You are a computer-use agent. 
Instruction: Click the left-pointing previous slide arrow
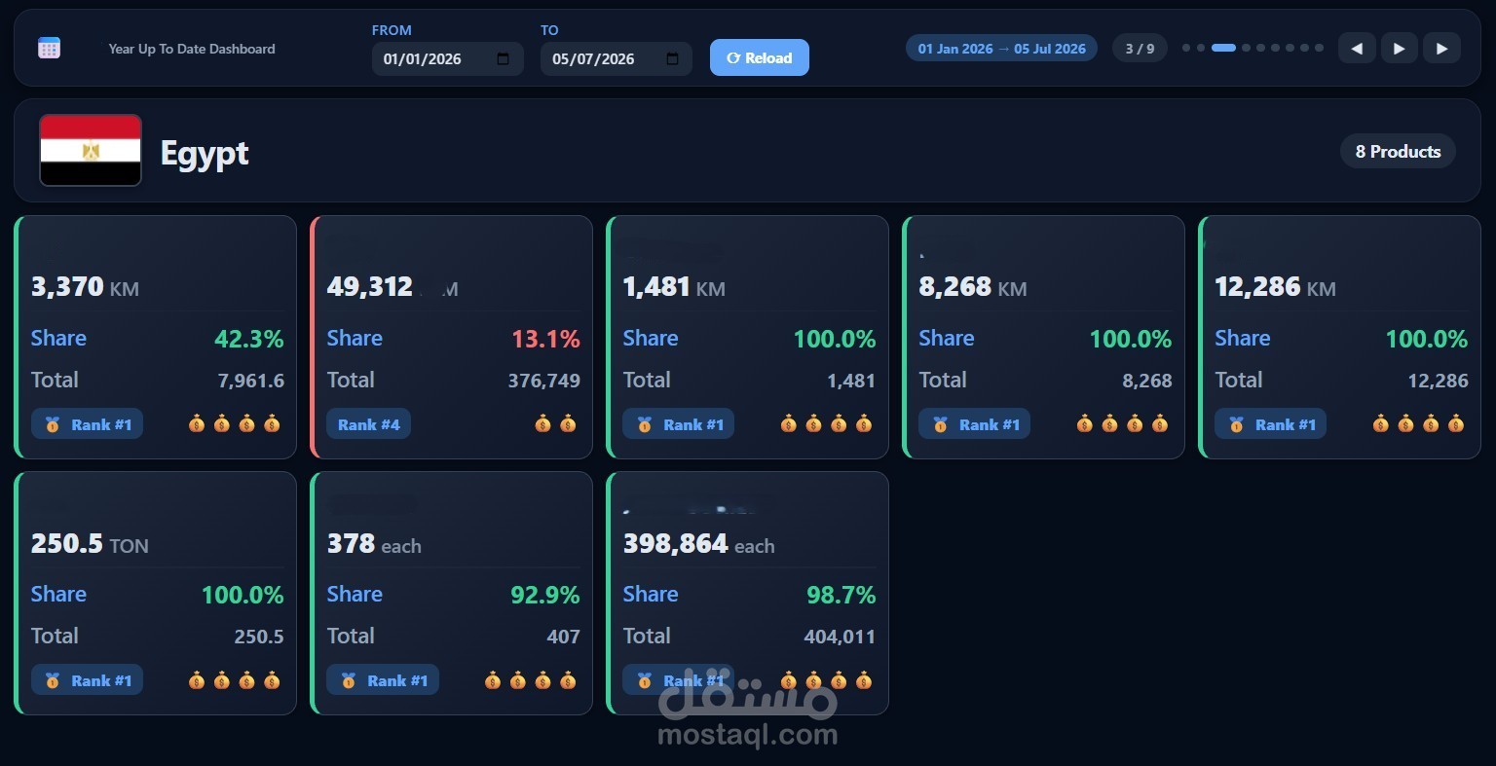(x=1357, y=48)
